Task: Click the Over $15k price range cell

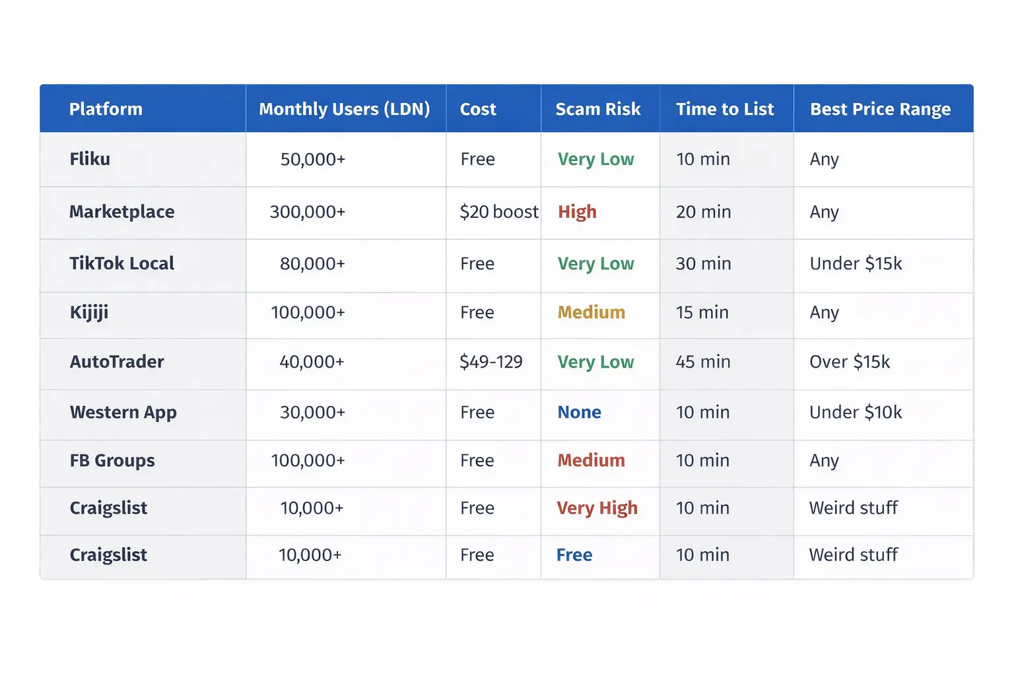Action: point(850,362)
